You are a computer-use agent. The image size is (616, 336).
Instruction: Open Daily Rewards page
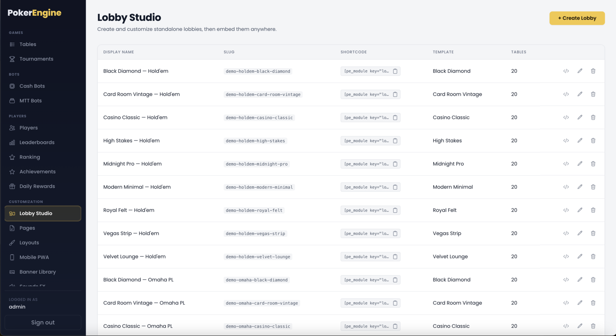point(43,186)
